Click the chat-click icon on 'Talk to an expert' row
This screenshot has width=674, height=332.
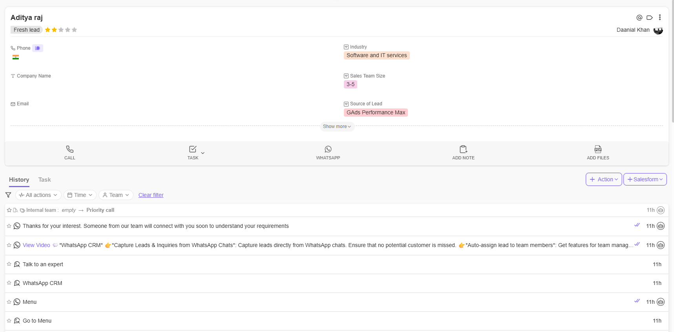(17, 264)
